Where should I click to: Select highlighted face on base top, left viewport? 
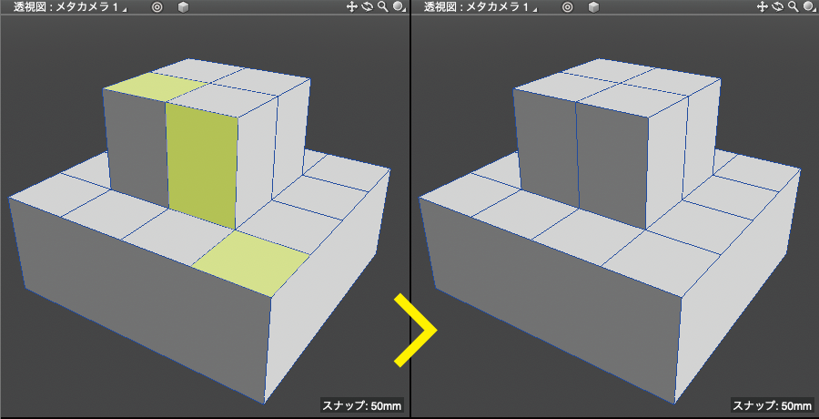[x=251, y=262]
